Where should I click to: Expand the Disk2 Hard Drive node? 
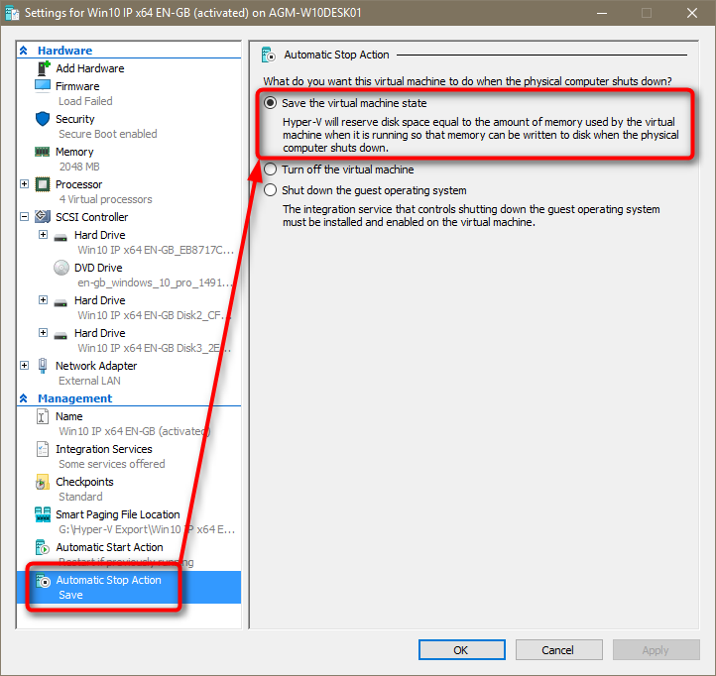(43, 300)
